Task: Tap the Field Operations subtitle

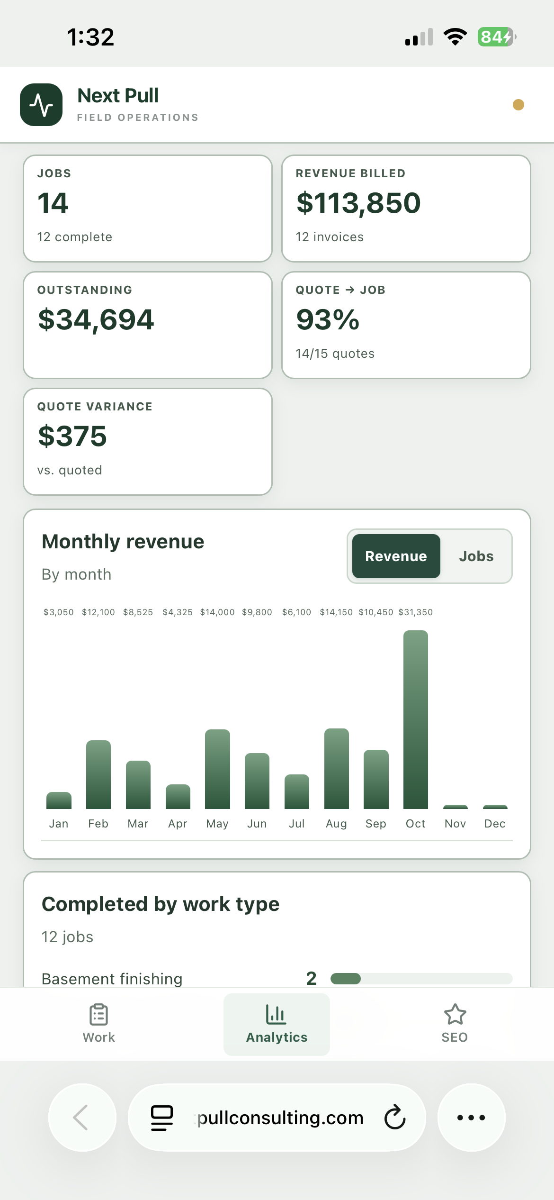Action: [138, 118]
